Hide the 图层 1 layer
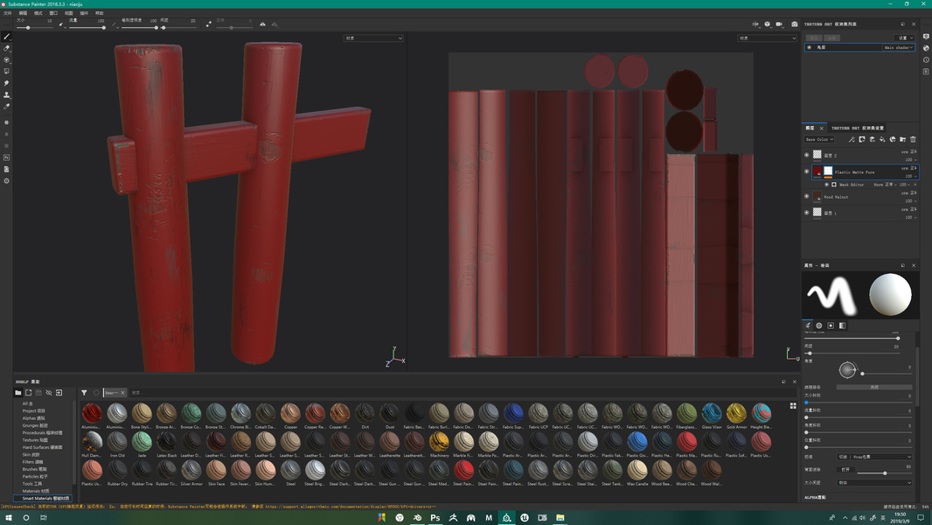The height and width of the screenshot is (525, 932). tap(807, 213)
